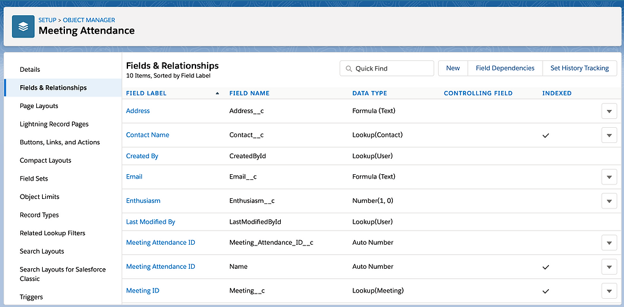Click the SETUP breadcrumb link

click(x=47, y=20)
